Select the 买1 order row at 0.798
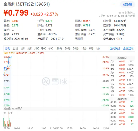This screenshot has height=131, width=138. tap(122, 80)
